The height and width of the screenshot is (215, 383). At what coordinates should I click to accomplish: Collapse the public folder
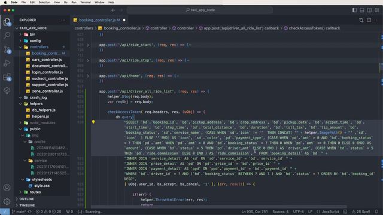35,129
